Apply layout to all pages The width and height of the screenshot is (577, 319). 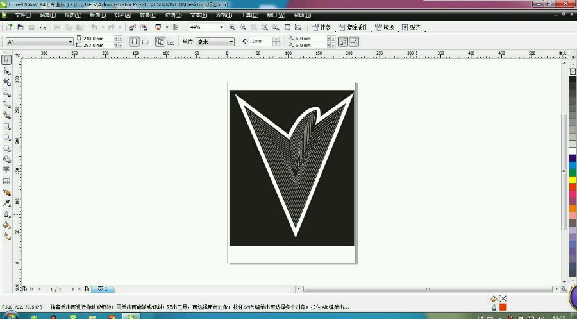click(x=160, y=42)
